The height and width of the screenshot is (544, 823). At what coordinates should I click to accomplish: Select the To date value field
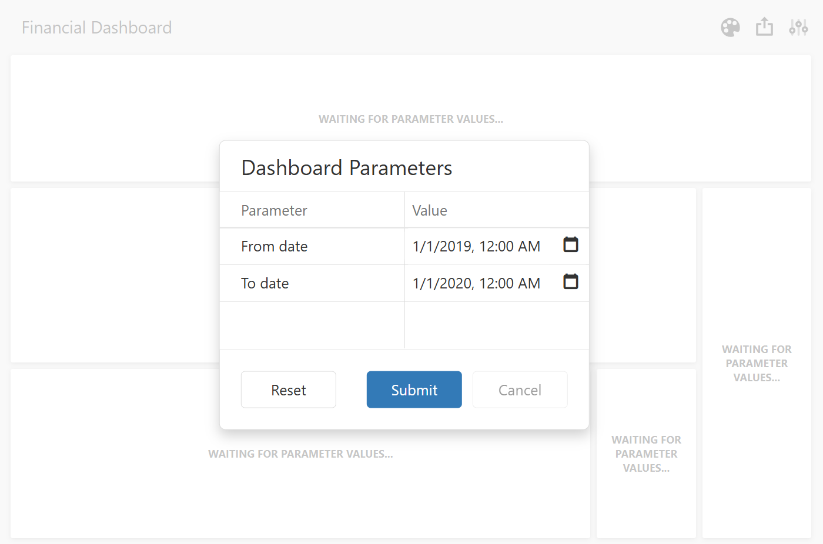pyautogui.click(x=476, y=283)
